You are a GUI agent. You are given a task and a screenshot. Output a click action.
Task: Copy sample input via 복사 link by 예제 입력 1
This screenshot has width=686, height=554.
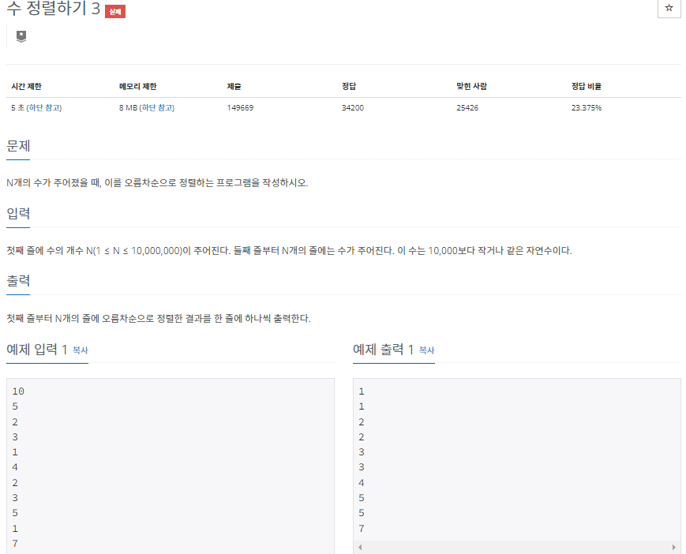point(81,350)
